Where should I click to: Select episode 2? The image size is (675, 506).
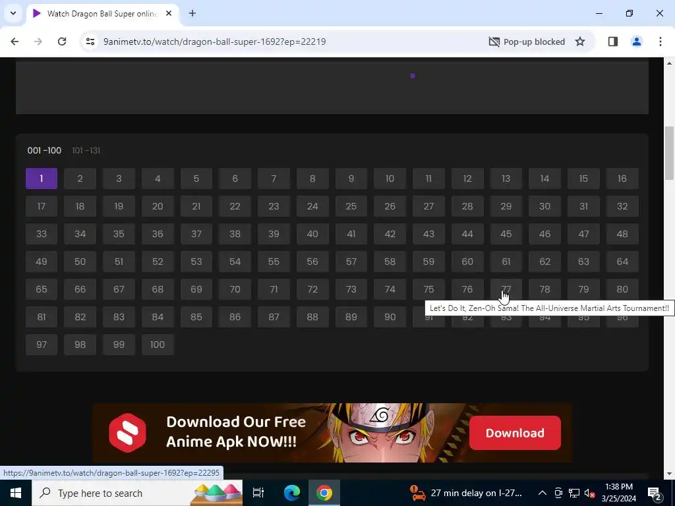[80, 179]
